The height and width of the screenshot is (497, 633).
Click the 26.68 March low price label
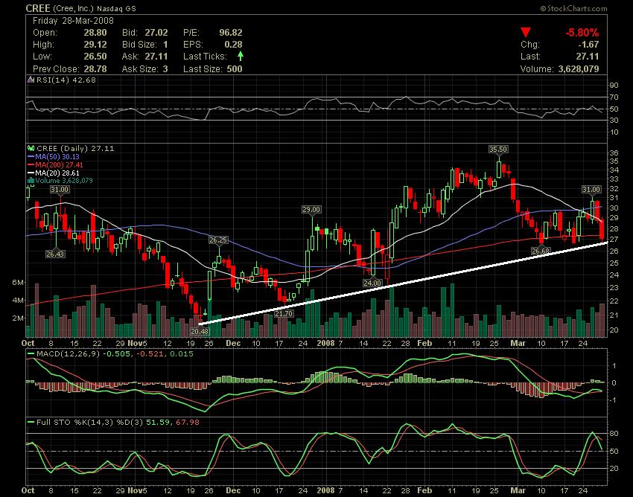(541, 251)
